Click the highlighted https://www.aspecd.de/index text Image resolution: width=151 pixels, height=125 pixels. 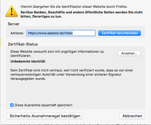[x=50, y=33]
